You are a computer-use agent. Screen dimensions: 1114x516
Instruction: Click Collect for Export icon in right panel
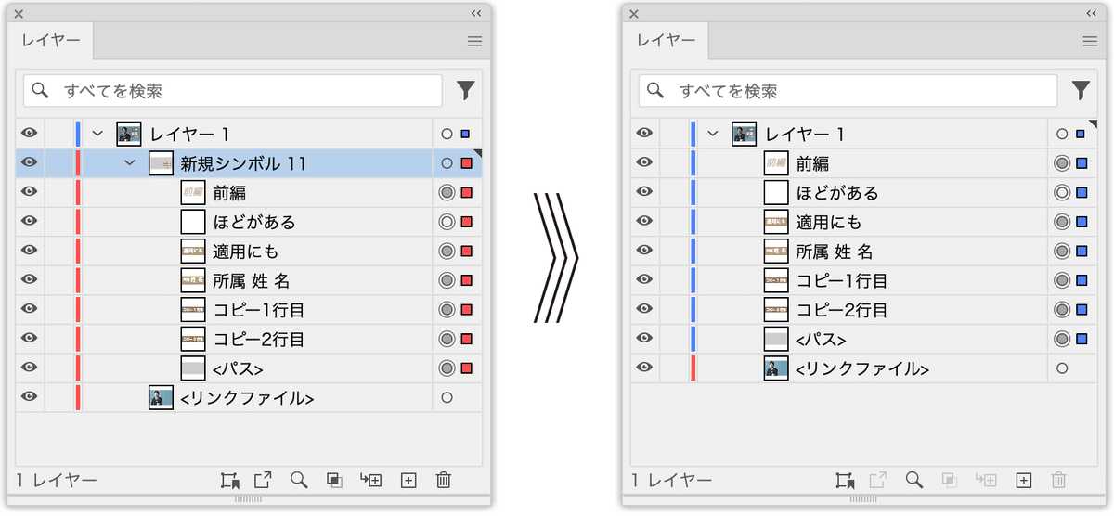(845, 480)
